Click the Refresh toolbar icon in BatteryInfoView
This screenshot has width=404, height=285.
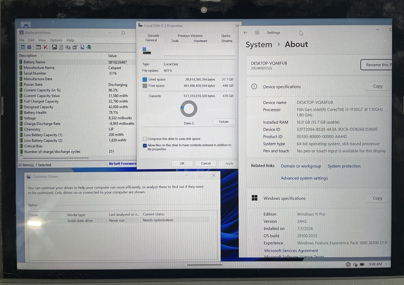tap(61, 47)
